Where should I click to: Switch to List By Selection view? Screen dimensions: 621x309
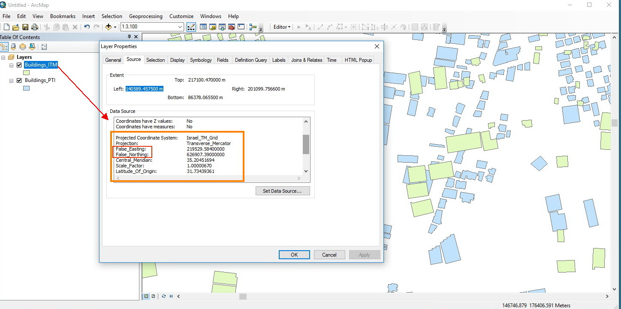click(x=32, y=47)
